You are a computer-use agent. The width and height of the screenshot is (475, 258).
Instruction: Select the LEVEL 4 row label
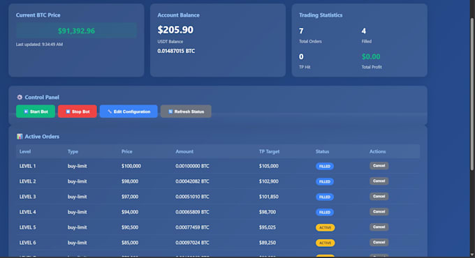coord(27,212)
